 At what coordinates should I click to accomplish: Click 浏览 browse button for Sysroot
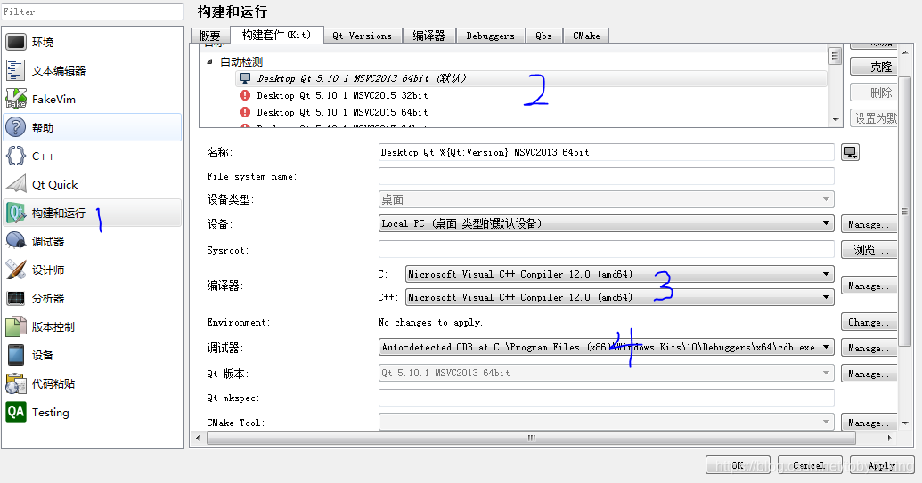[x=869, y=250]
